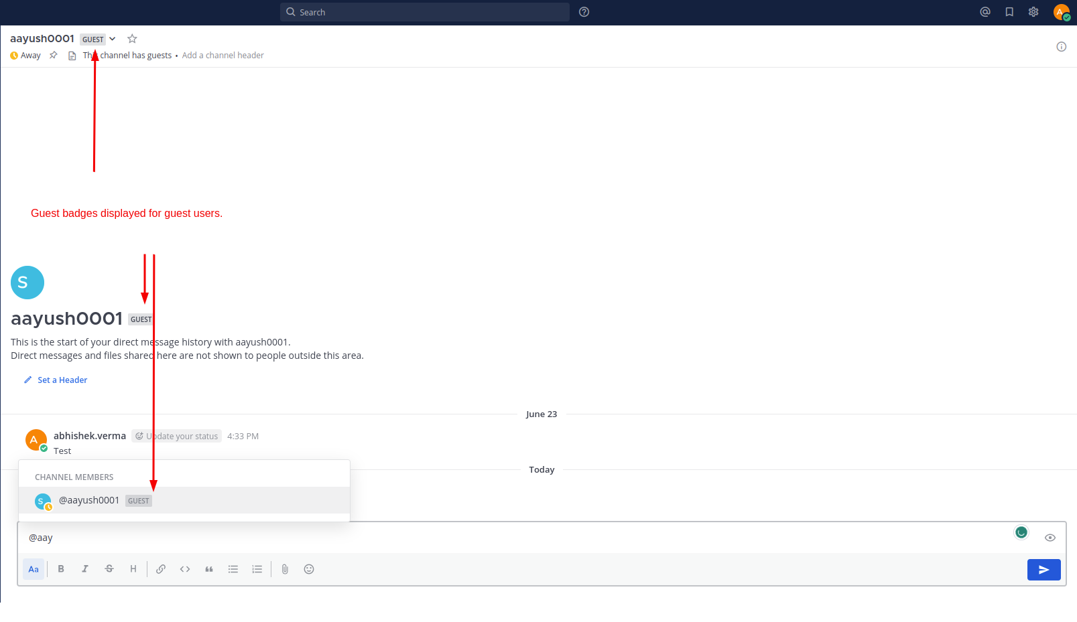
Task: Click the Set a Header link
Action: pyautogui.click(x=62, y=380)
